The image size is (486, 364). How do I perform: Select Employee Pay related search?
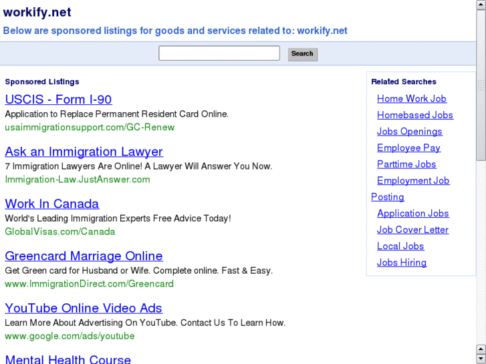[x=408, y=148]
